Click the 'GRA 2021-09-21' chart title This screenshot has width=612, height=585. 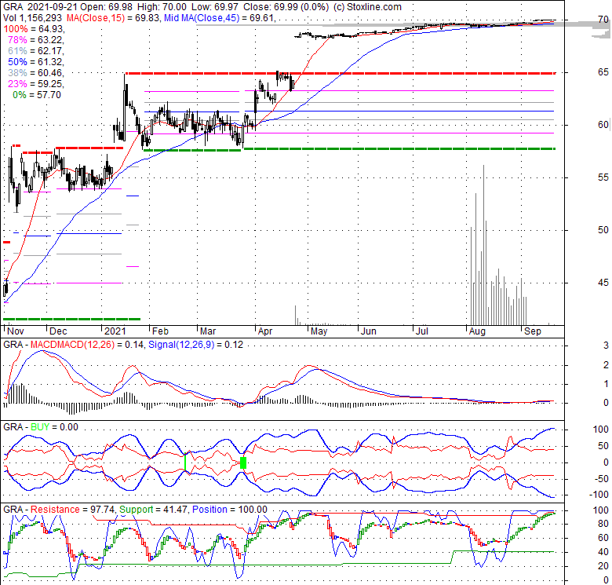[x=42, y=7]
